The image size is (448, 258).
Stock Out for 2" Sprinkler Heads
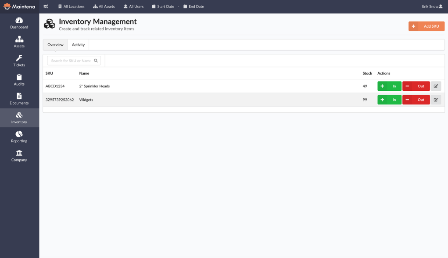click(416, 86)
